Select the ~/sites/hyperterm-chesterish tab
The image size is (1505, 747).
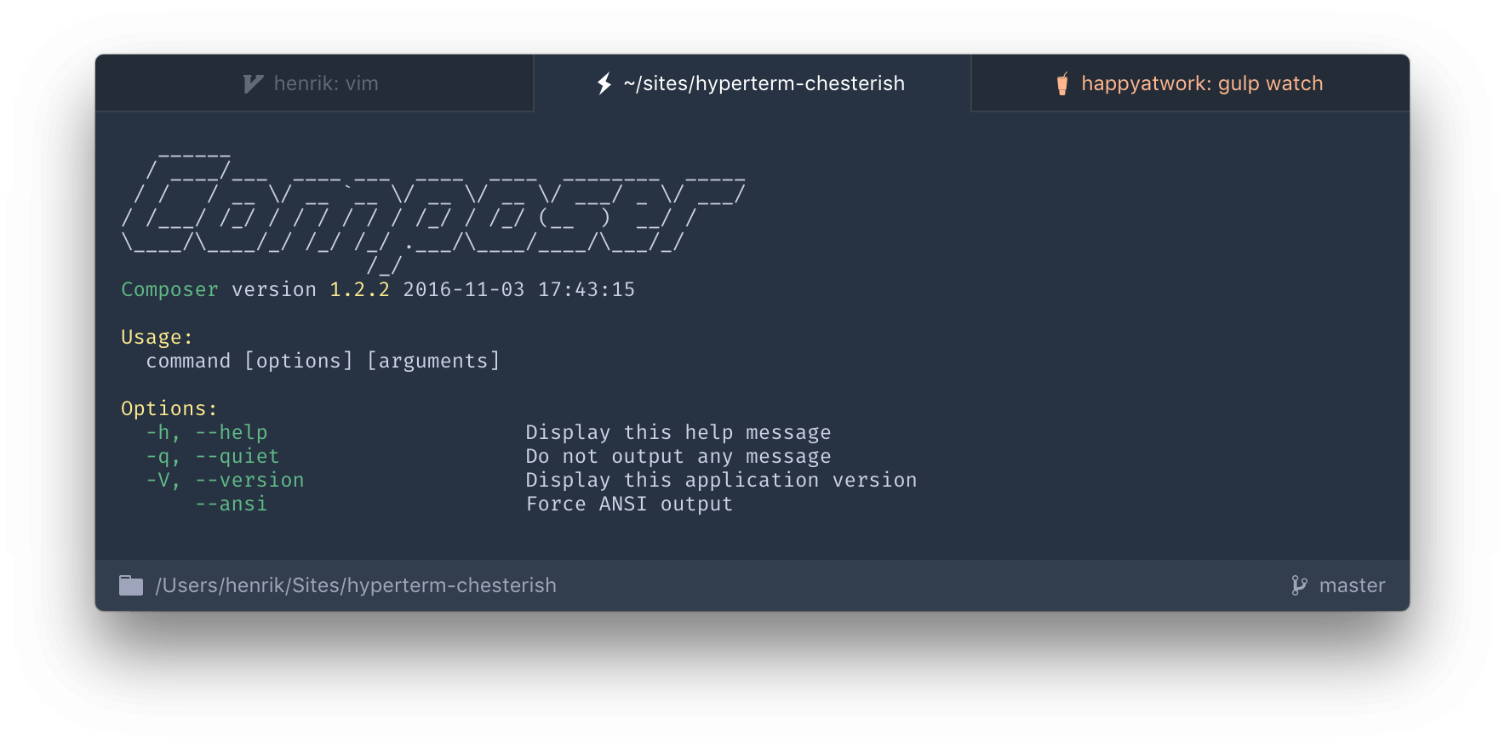(x=752, y=83)
